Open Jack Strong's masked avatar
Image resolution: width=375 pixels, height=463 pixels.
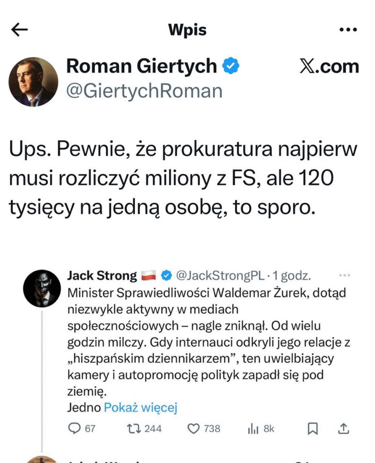pyautogui.click(x=42, y=288)
